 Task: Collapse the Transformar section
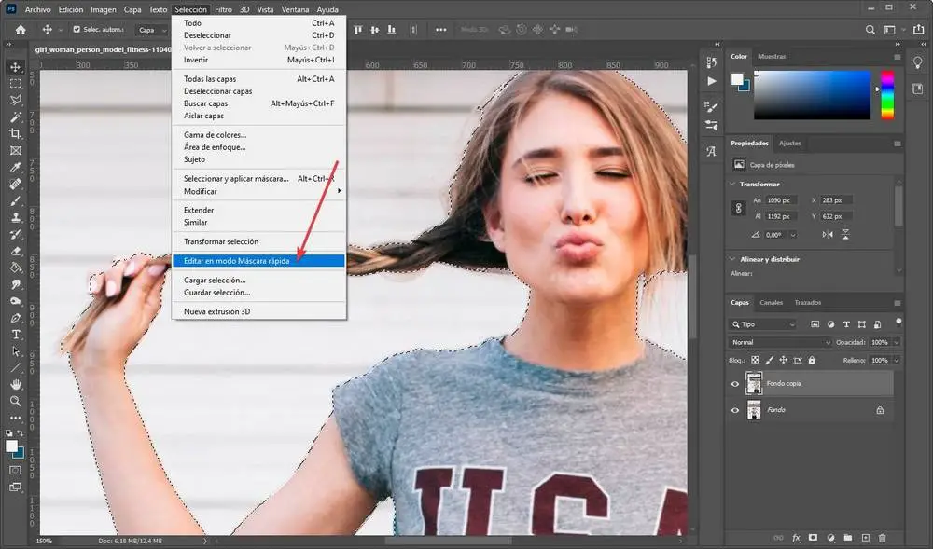click(x=732, y=184)
